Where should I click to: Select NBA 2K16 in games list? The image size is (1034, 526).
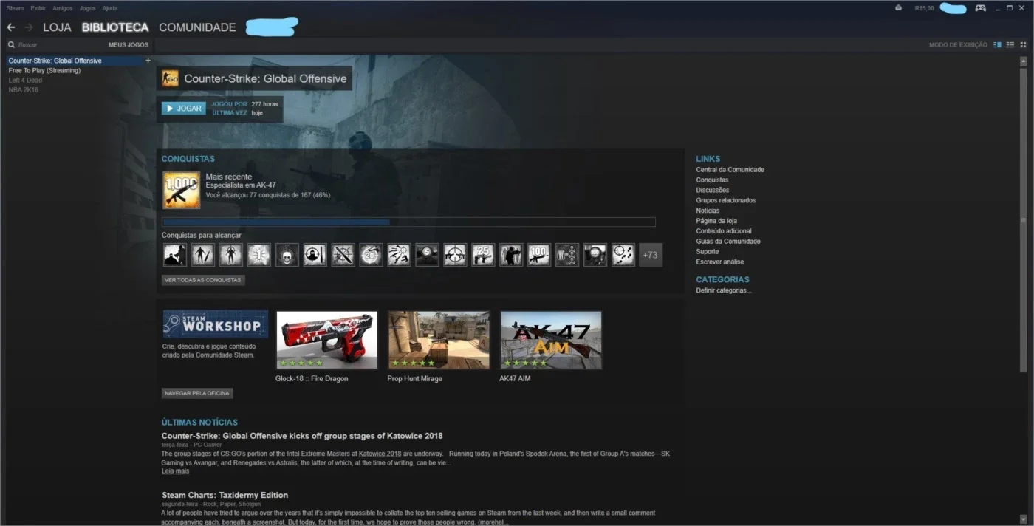tap(24, 89)
